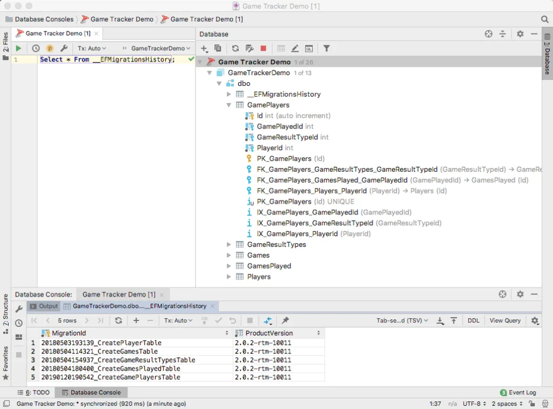
Task: Open query history clock icon
Action: click(36, 48)
